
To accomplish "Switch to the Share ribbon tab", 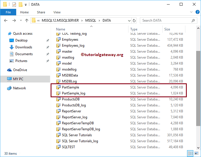I will coord(41,12).
